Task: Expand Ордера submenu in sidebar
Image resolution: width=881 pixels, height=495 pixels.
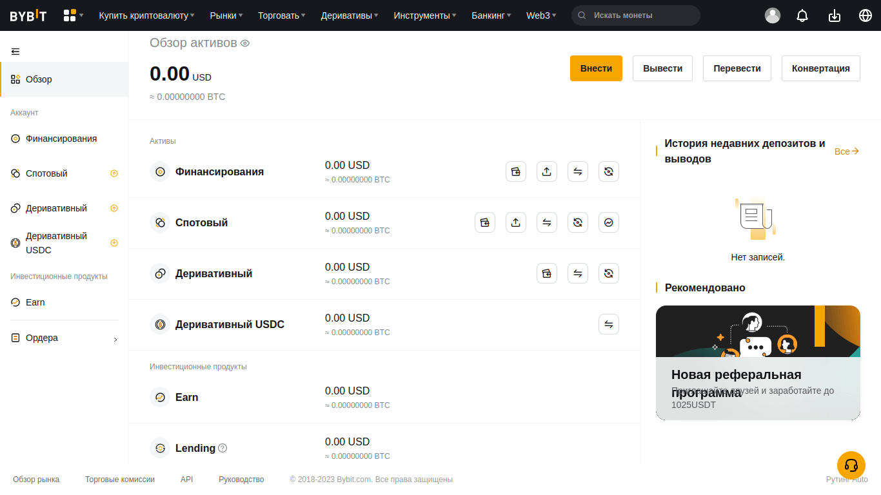Action: pos(115,339)
